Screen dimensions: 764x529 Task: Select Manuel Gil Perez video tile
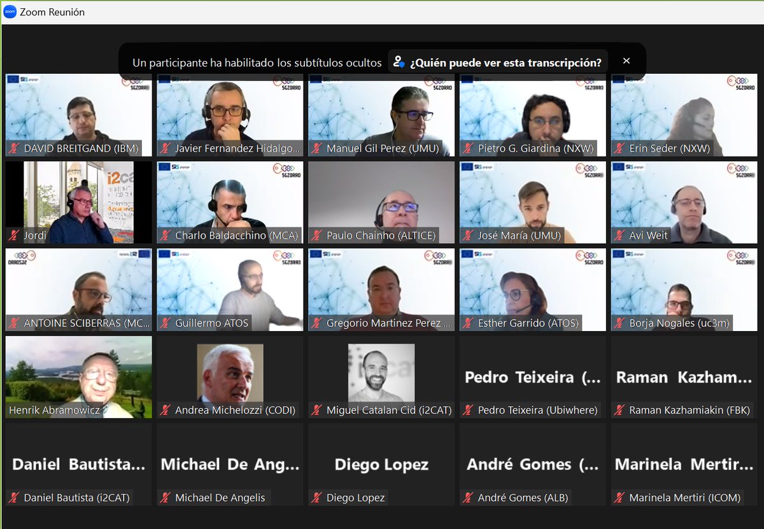click(x=382, y=115)
